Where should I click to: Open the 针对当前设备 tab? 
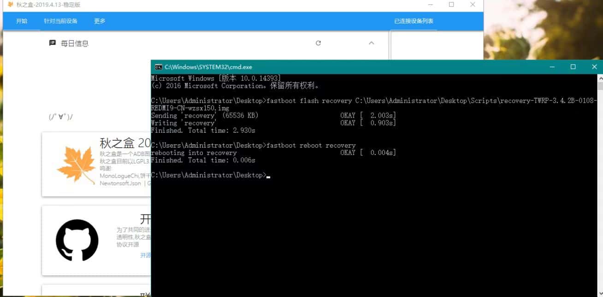pyautogui.click(x=60, y=21)
